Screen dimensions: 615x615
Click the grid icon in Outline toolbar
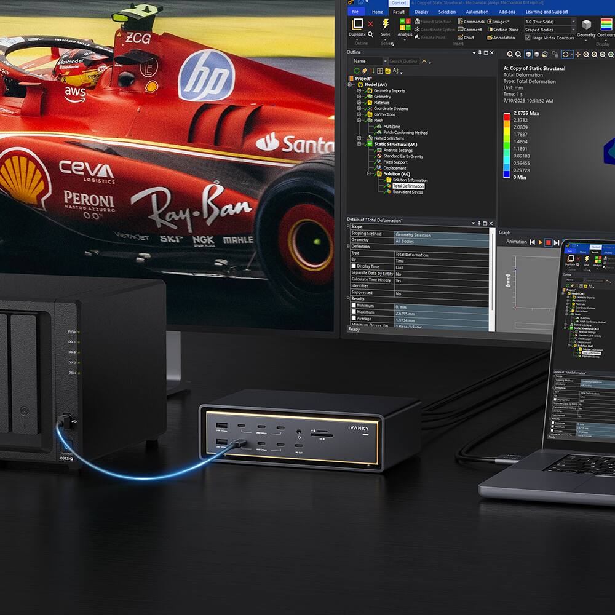(x=379, y=71)
